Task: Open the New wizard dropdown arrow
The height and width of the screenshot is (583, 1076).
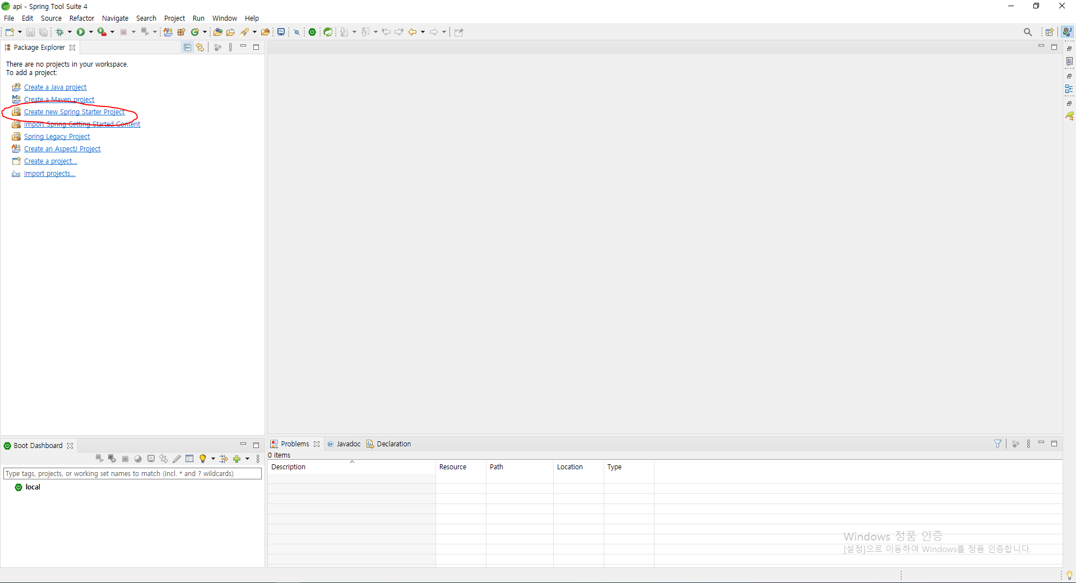Action: (x=20, y=32)
